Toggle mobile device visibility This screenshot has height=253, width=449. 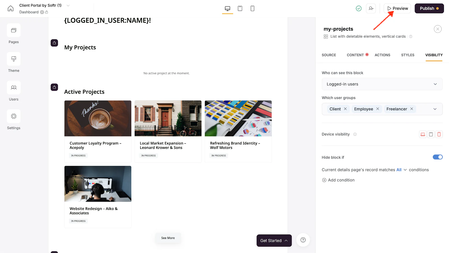click(x=439, y=134)
